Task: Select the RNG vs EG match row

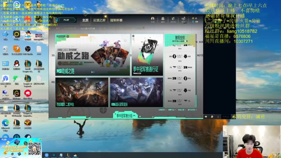Action: [180, 78]
